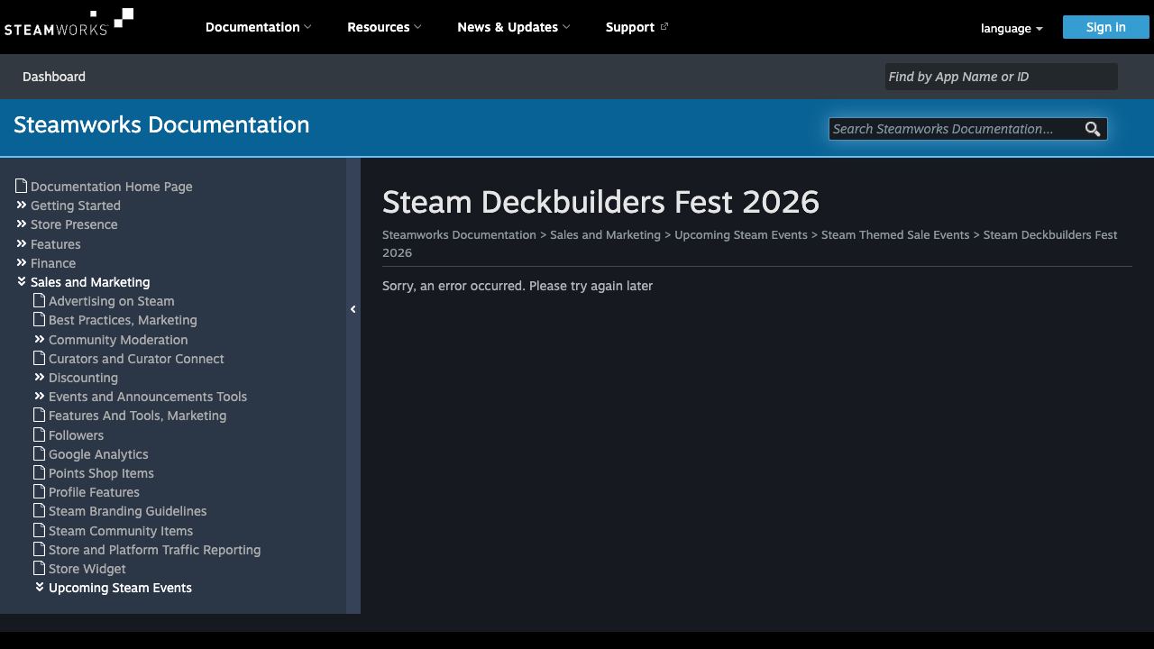Expand the Community Moderation arrow
The height and width of the screenshot is (649, 1154).
(40, 339)
